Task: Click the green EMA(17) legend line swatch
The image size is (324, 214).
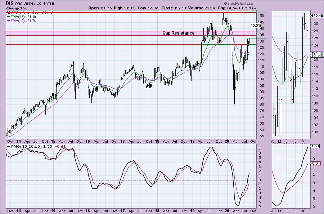Action: [x=8, y=17]
